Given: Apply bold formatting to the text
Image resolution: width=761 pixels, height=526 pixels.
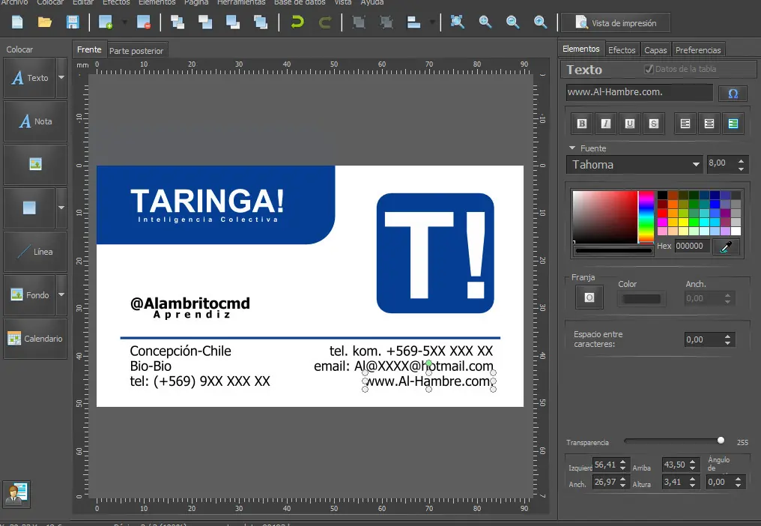Looking at the screenshot, I should (581, 123).
